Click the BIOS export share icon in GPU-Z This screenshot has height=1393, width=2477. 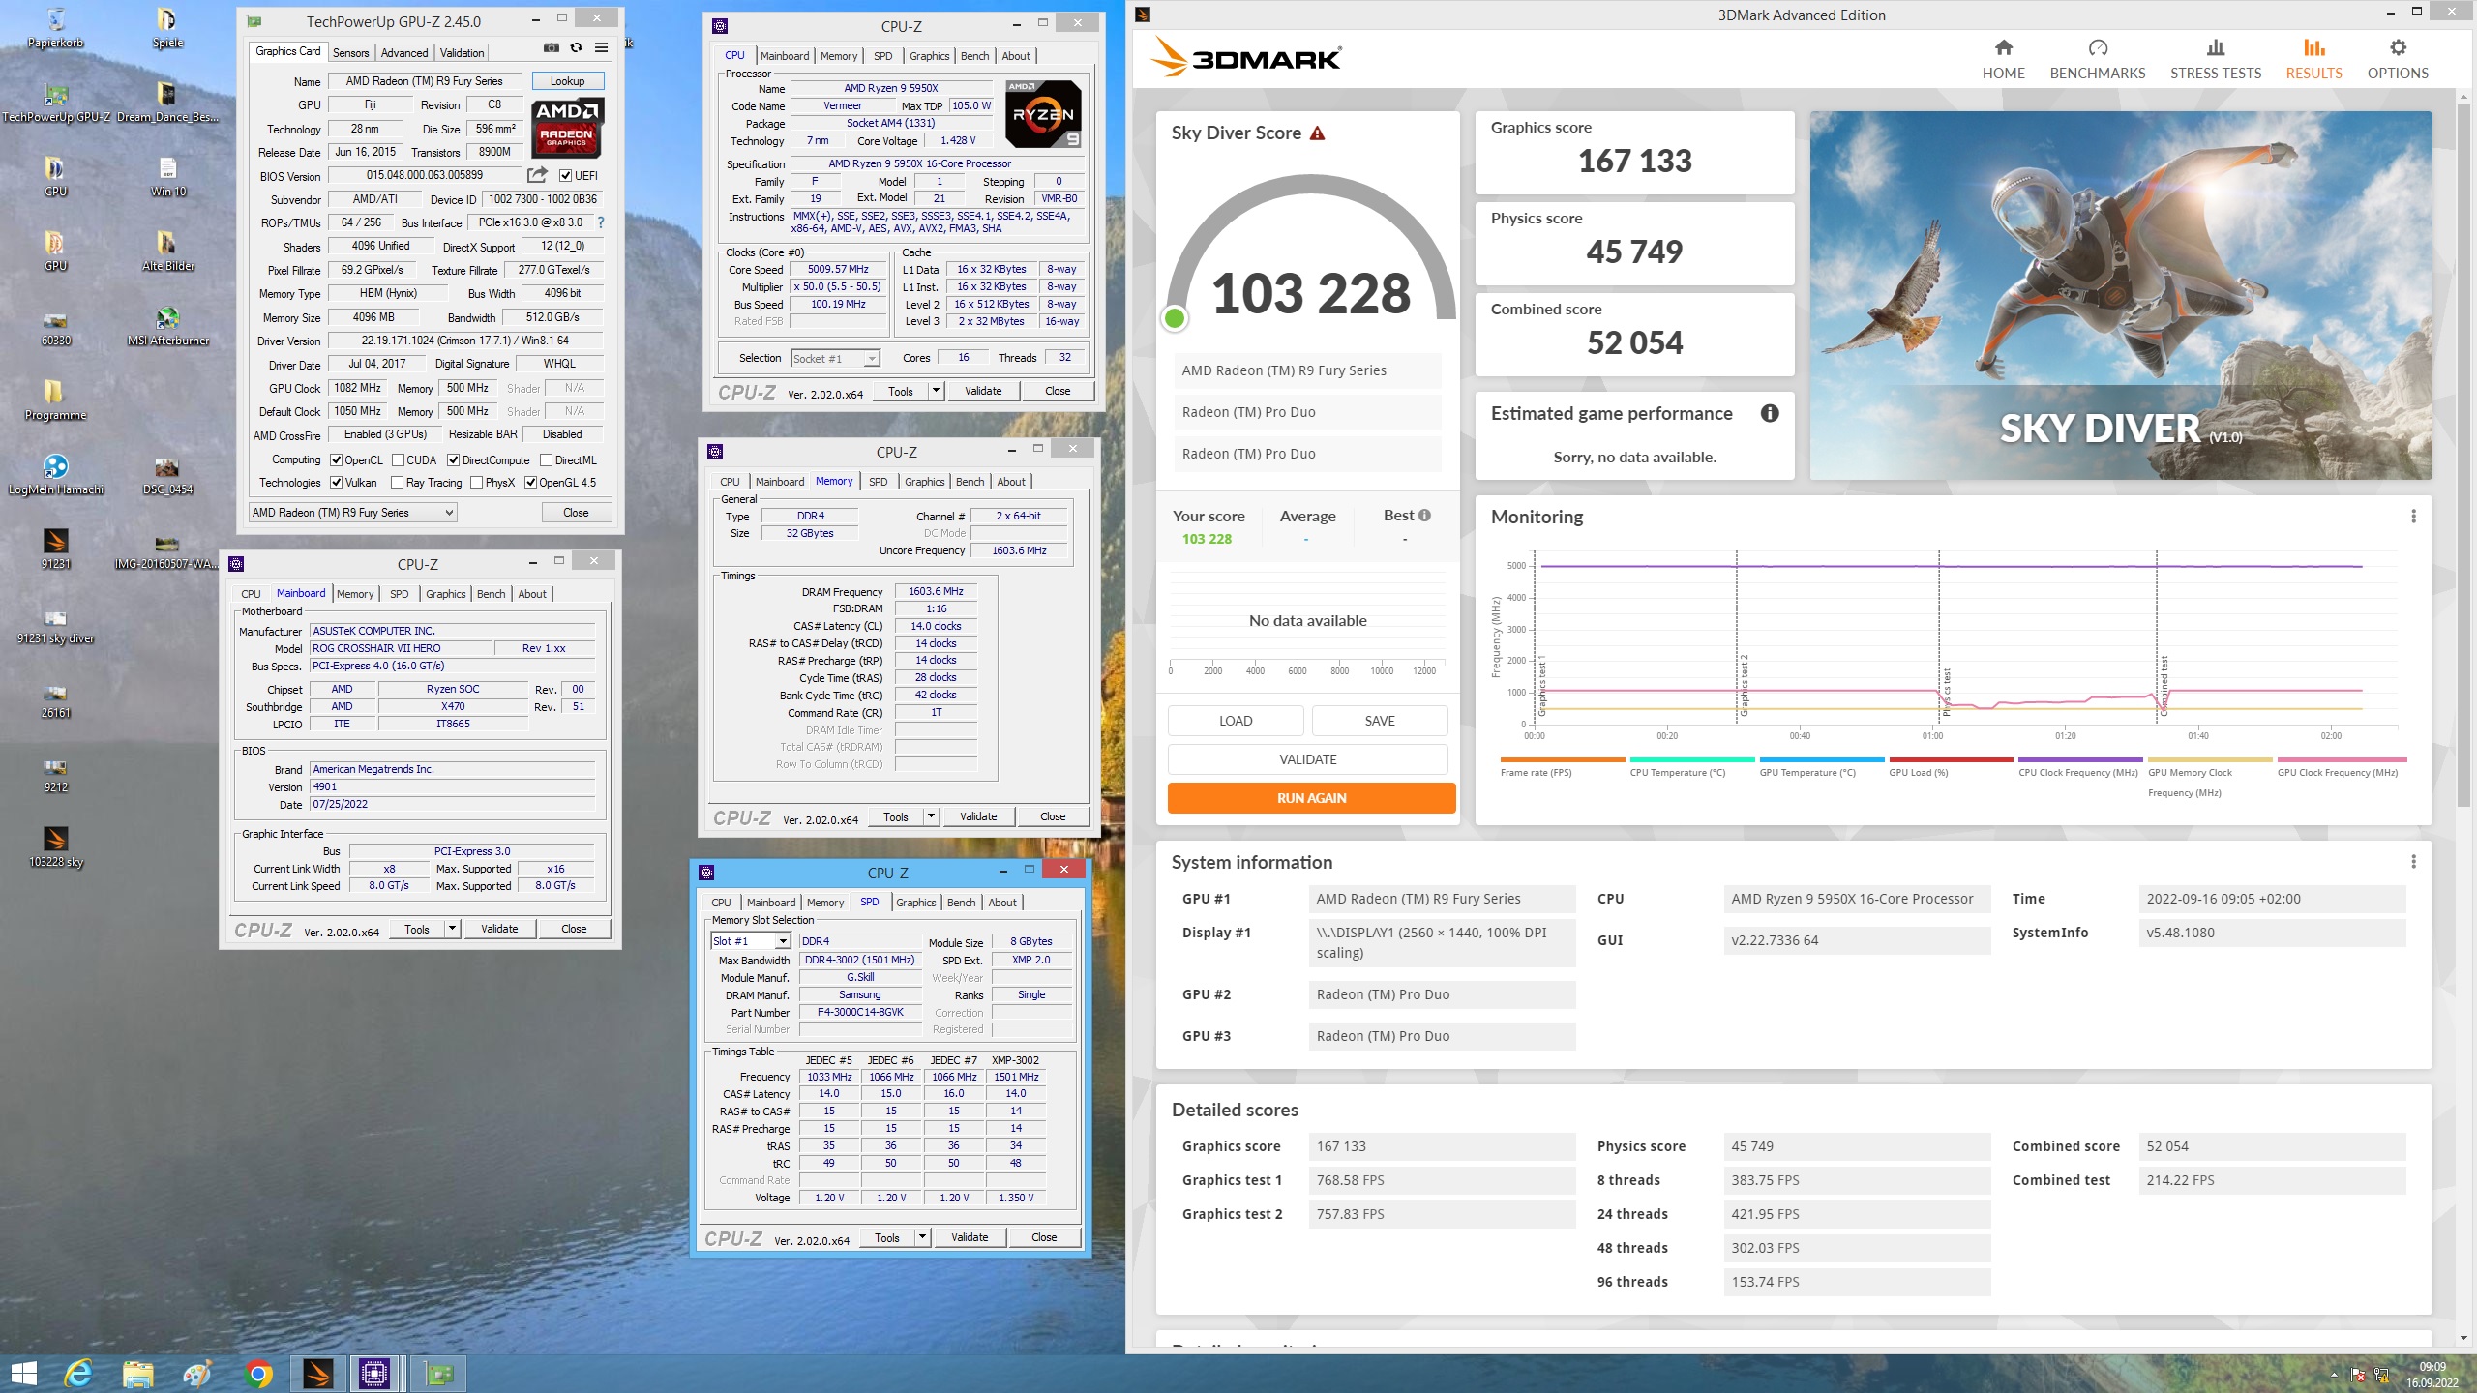(537, 175)
